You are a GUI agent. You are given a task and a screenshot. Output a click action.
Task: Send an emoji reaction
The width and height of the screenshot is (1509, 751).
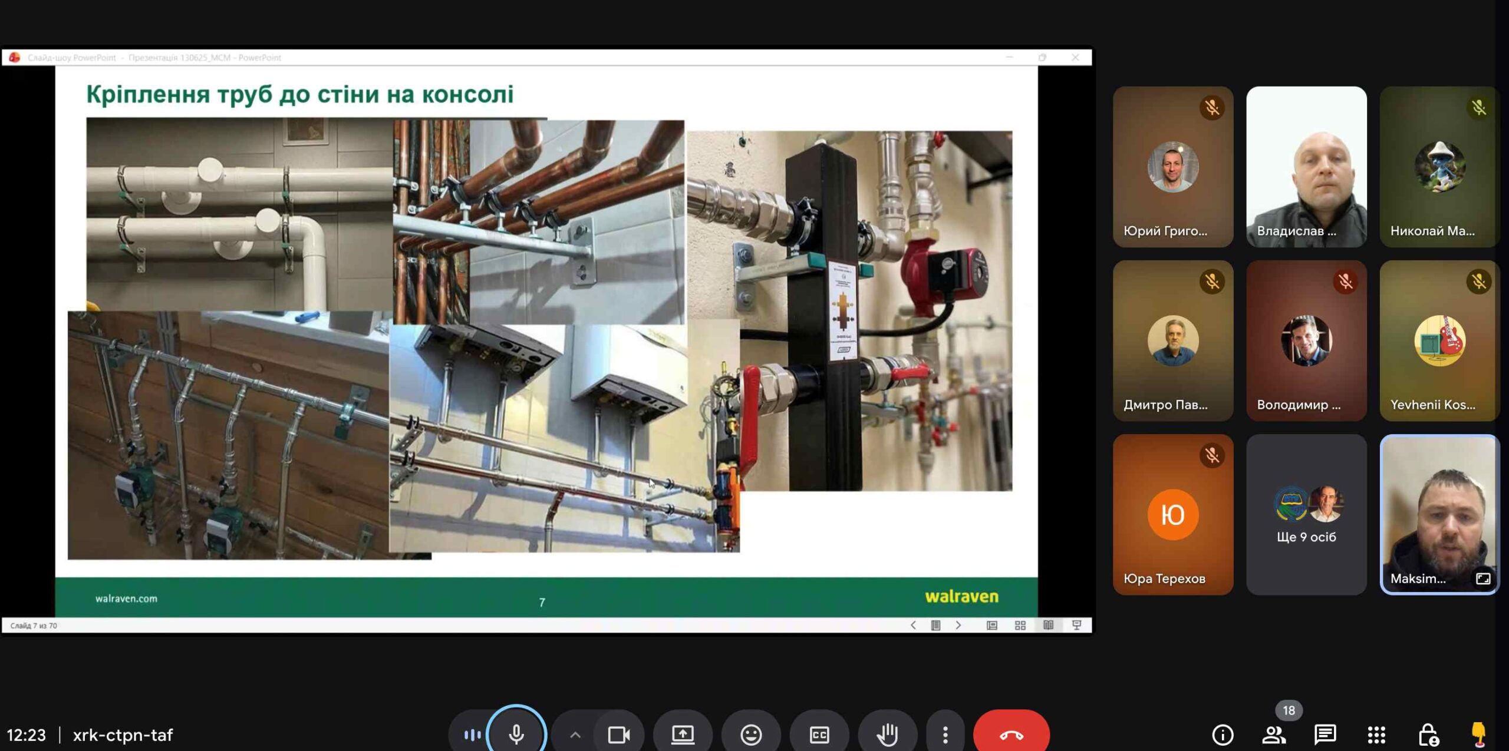pos(750,735)
